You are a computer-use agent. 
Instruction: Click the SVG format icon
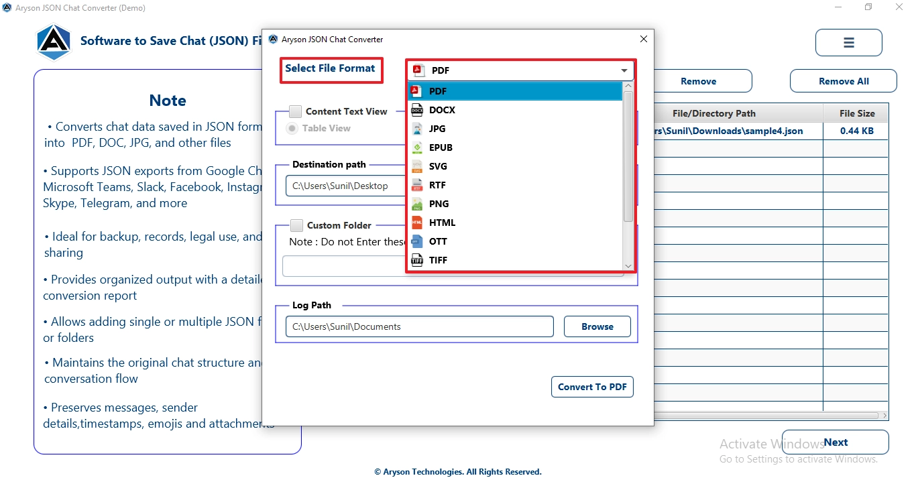point(417,166)
